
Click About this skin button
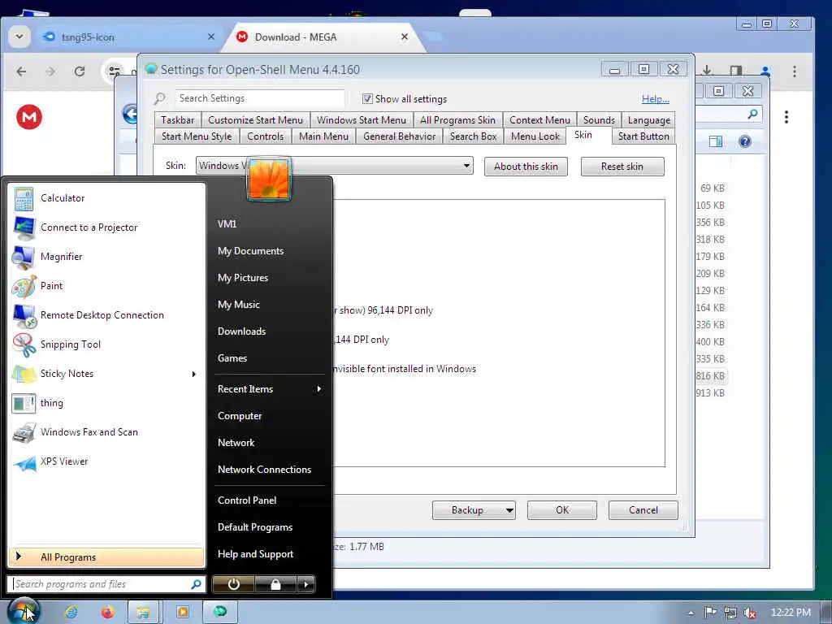(526, 167)
